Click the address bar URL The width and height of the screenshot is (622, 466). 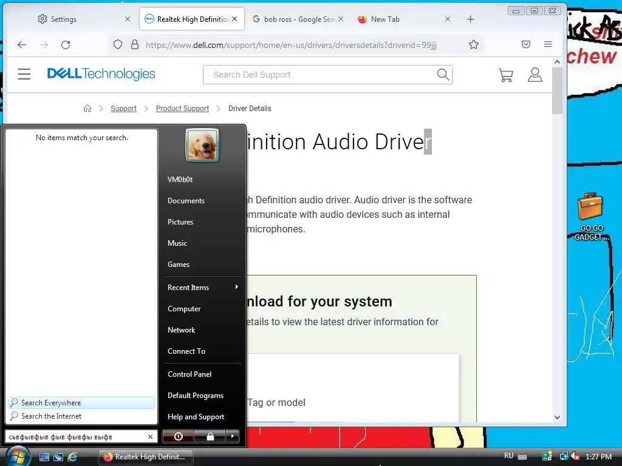(291, 45)
